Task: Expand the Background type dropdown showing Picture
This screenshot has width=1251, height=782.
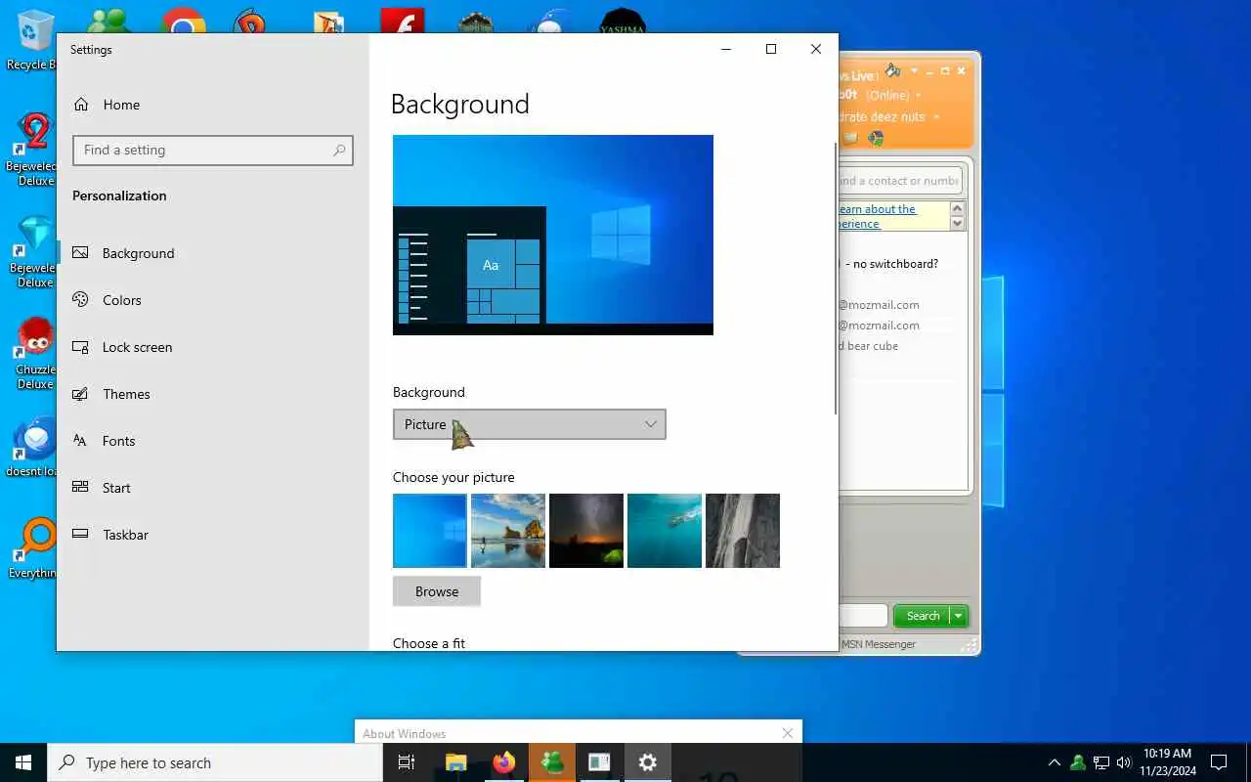Action: pos(529,424)
